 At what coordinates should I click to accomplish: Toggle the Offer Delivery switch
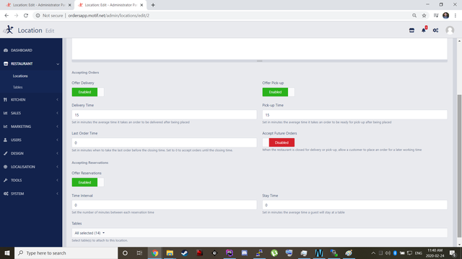pos(88,92)
